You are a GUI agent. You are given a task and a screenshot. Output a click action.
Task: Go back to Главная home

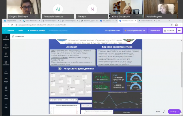[9, 30]
